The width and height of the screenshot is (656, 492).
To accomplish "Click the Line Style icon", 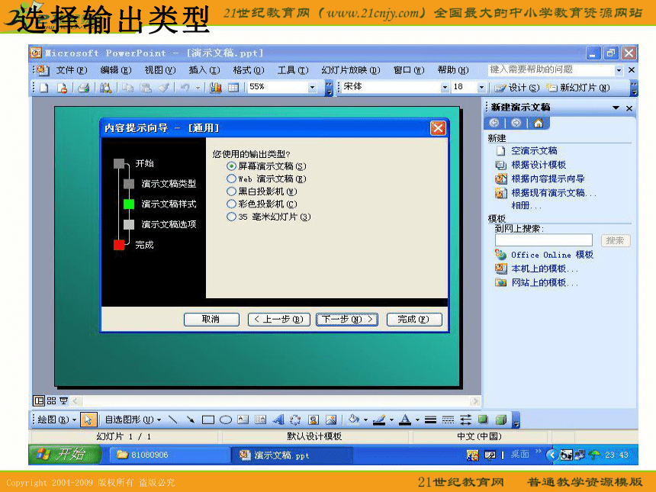I will point(430,420).
